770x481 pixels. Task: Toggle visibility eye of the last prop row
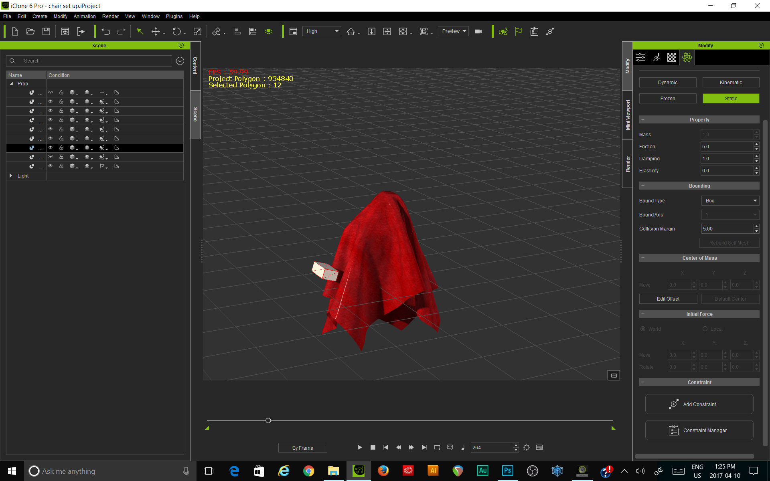[51, 166]
